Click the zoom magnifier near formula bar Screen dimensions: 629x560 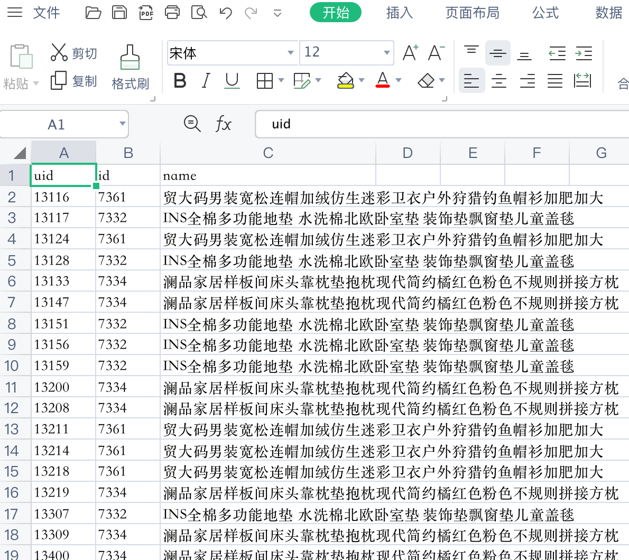pos(192,124)
